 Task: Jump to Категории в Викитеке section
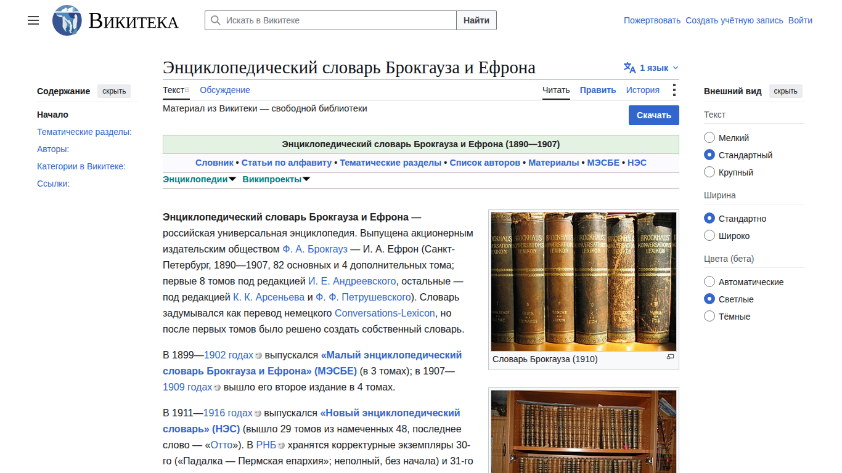click(x=81, y=166)
